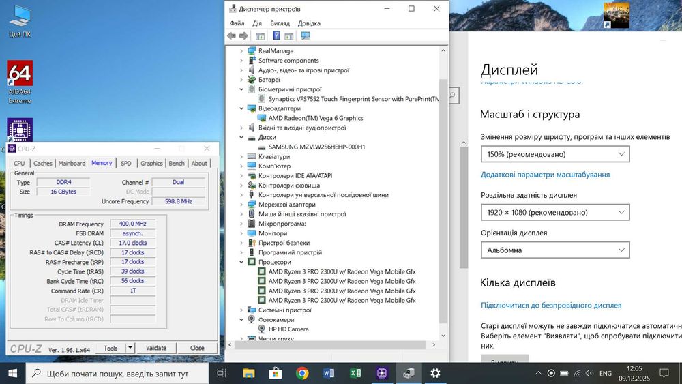
Task: Click the battery tray icon
Action: click(x=564, y=373)
